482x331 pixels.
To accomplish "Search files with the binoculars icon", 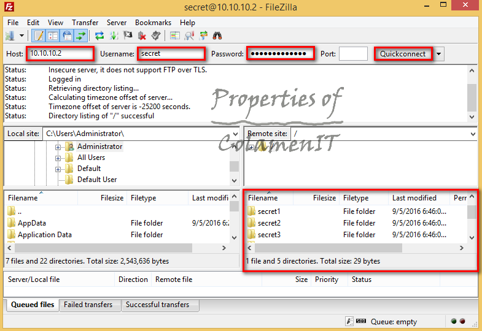I will pyautogui.click(x=217, y=36).
